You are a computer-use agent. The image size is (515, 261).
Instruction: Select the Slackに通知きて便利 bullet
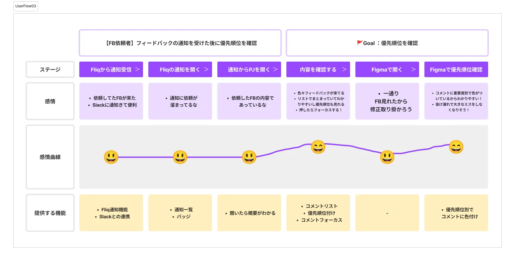(112, 105)
